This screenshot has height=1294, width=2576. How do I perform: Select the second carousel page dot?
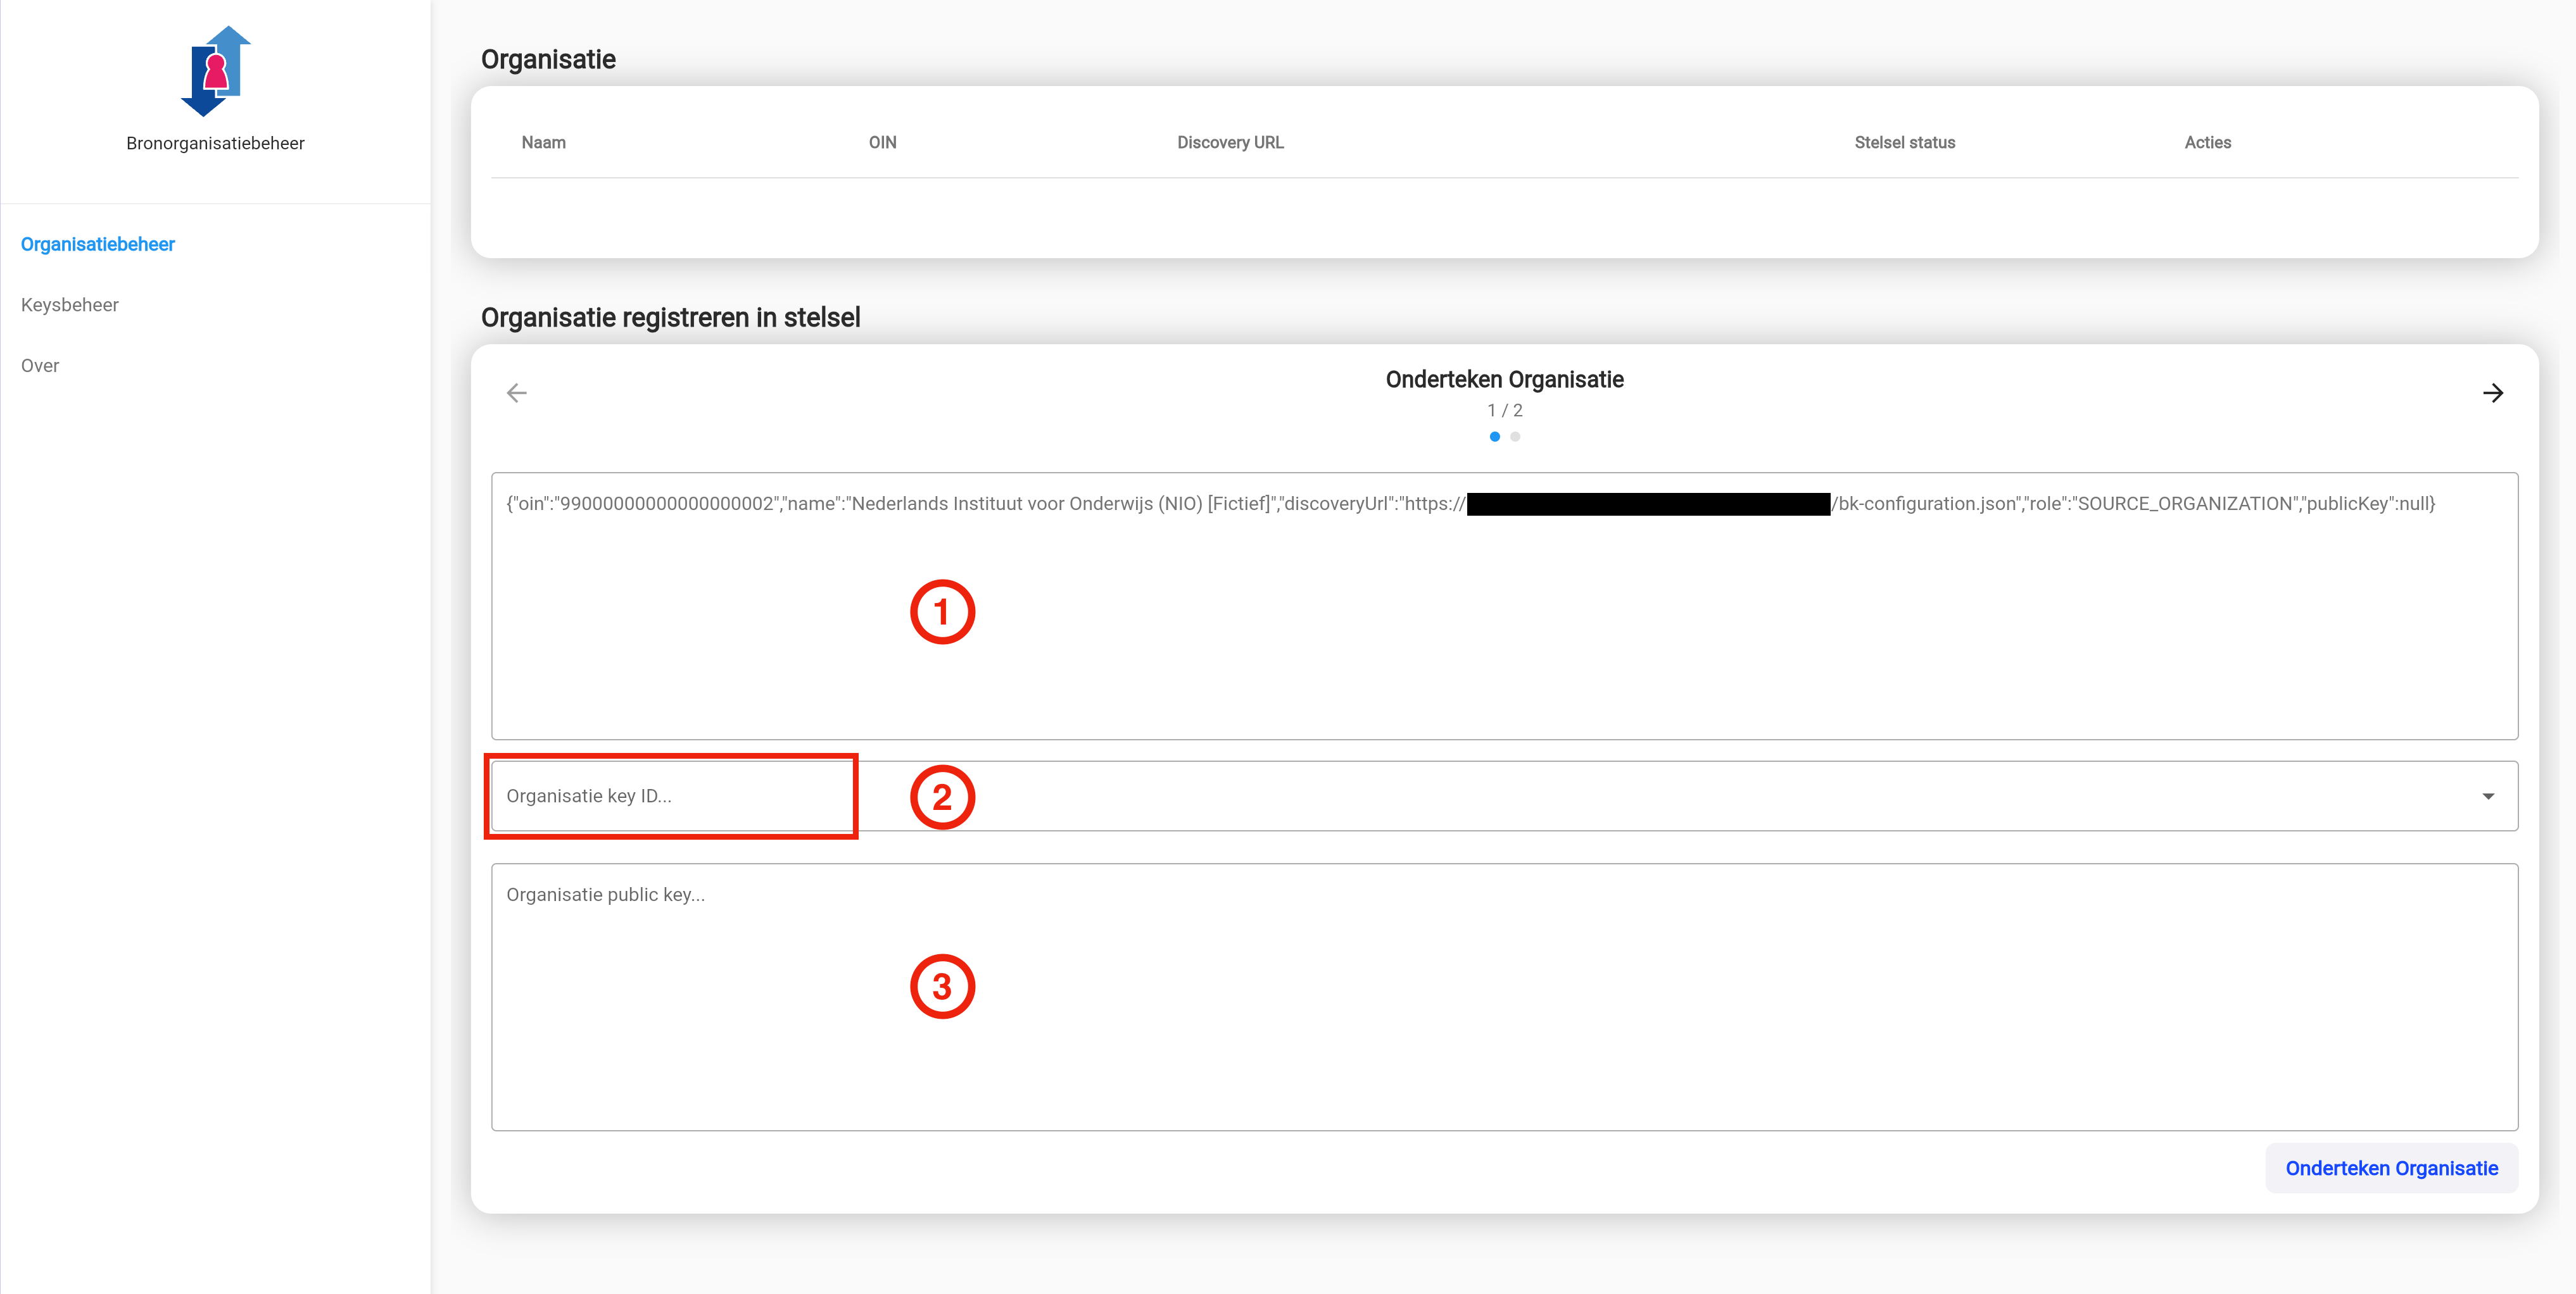tap(1515, 437)
